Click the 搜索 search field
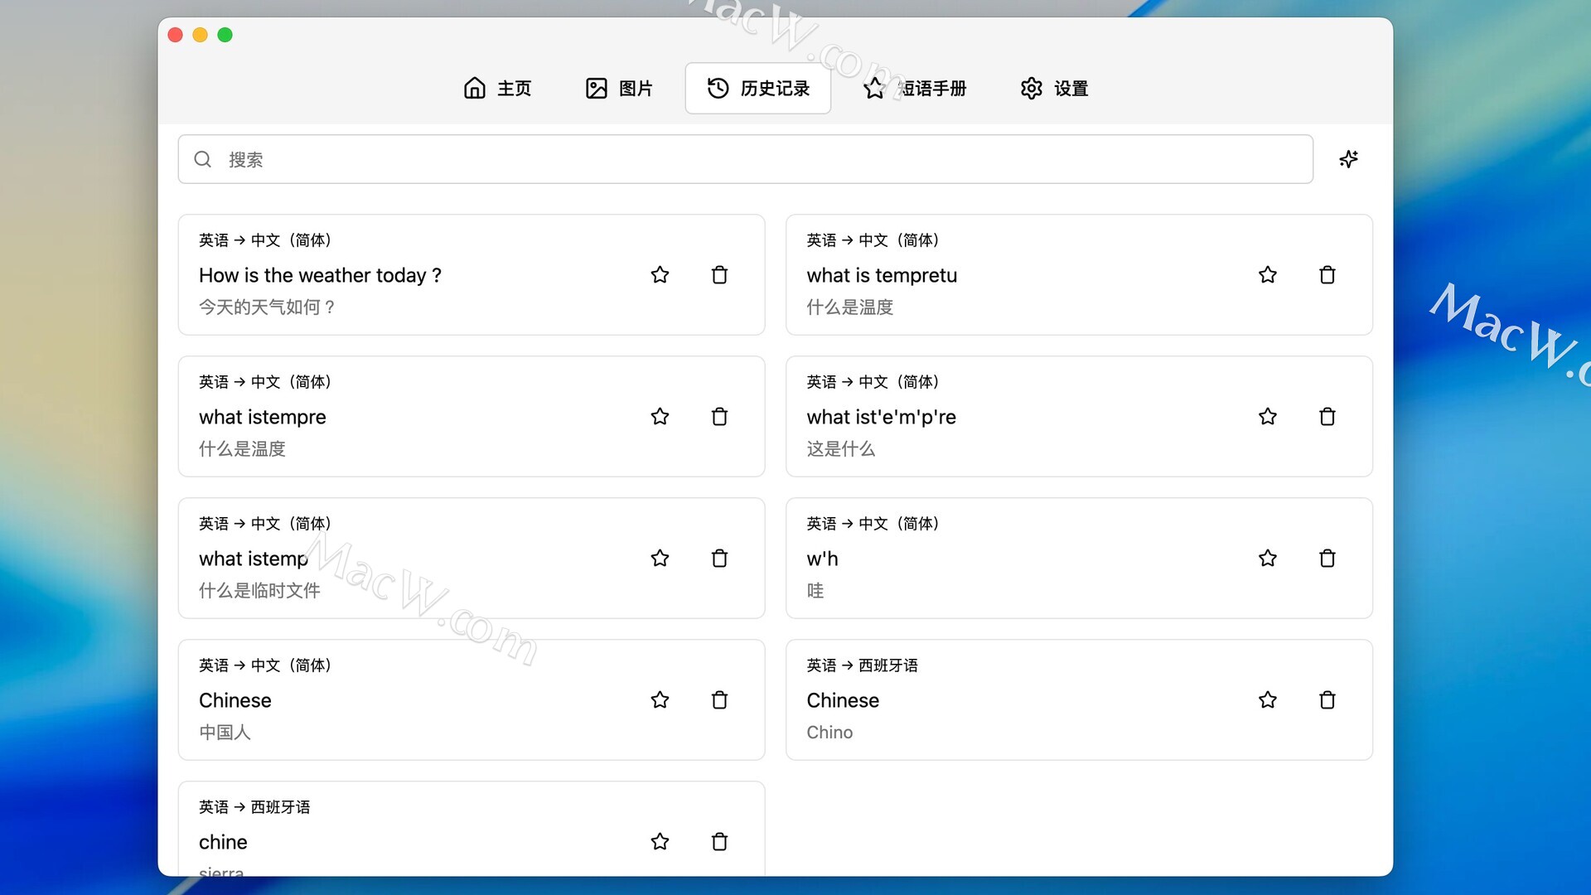The height and width of the screenshot is (895, 1591). pyautogui.click(x=746, y=159)
